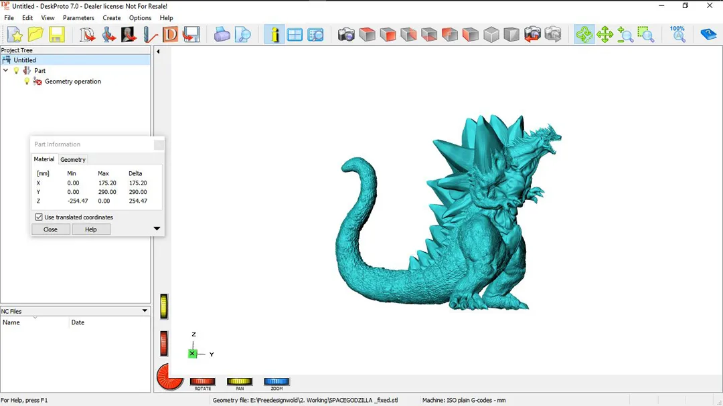Open print preview magnifier icon

[x=242, y=35]
